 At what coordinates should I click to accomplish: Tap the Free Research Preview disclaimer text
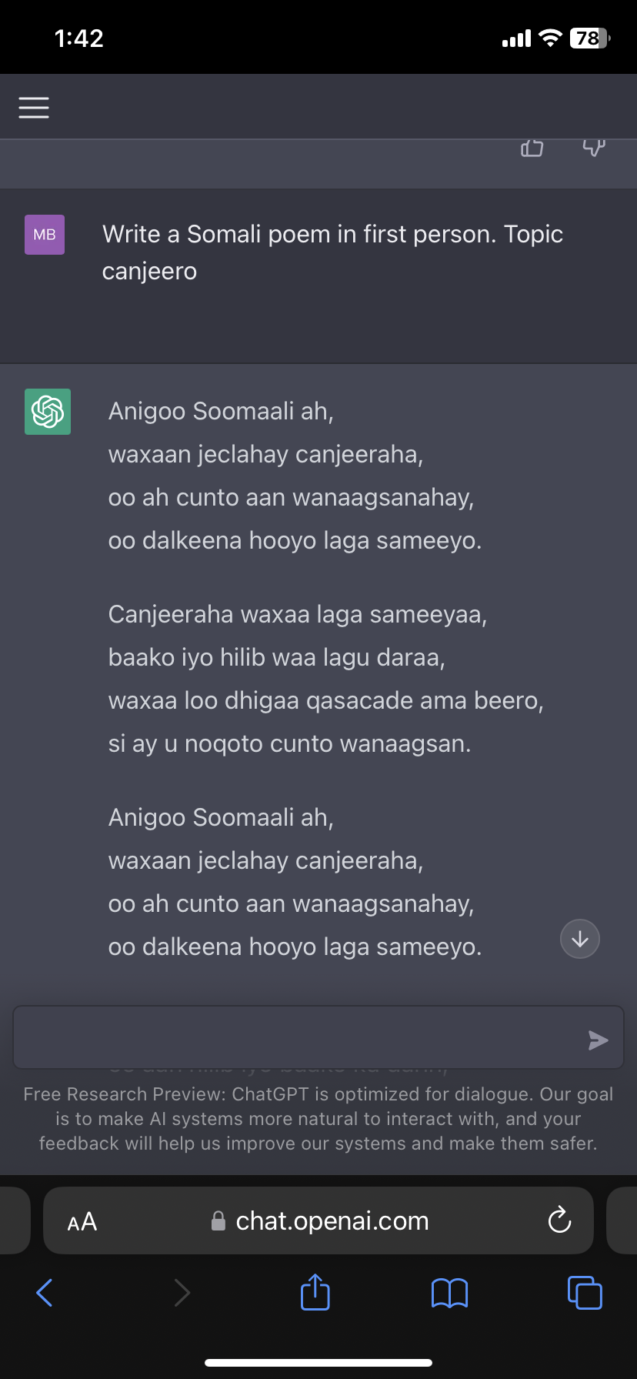coord(318,1118)
